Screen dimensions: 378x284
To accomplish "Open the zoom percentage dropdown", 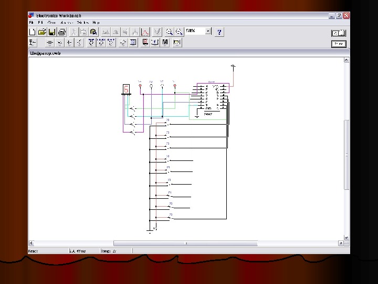I will click(x=208, y=31).
